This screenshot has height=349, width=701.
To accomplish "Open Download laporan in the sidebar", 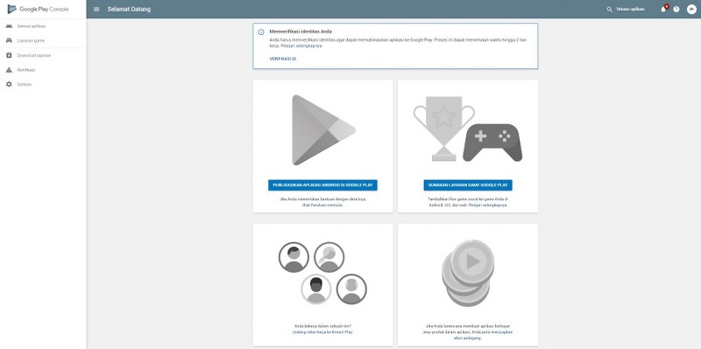I will pyautogui.click(x=34, y=56).
